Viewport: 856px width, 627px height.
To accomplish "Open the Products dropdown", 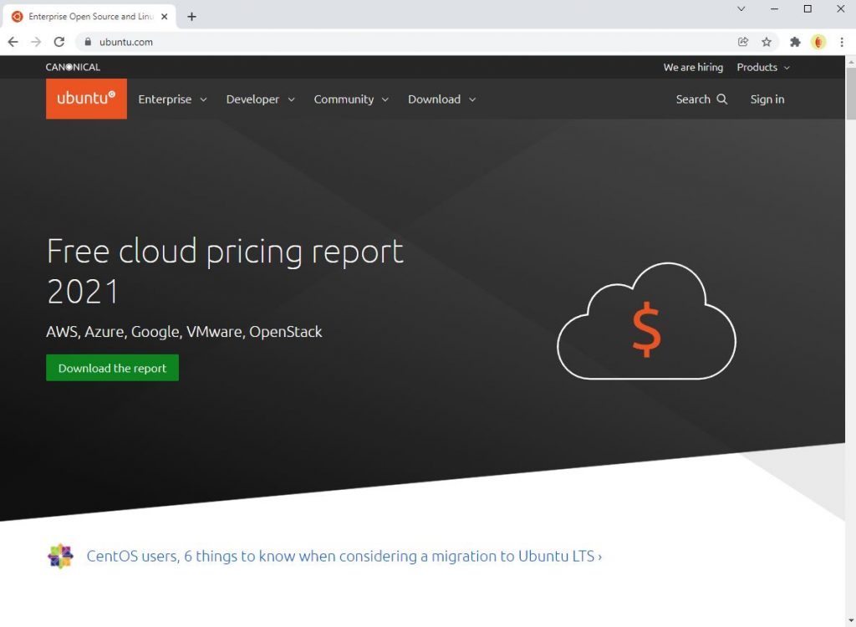I will tap(763, 67).
